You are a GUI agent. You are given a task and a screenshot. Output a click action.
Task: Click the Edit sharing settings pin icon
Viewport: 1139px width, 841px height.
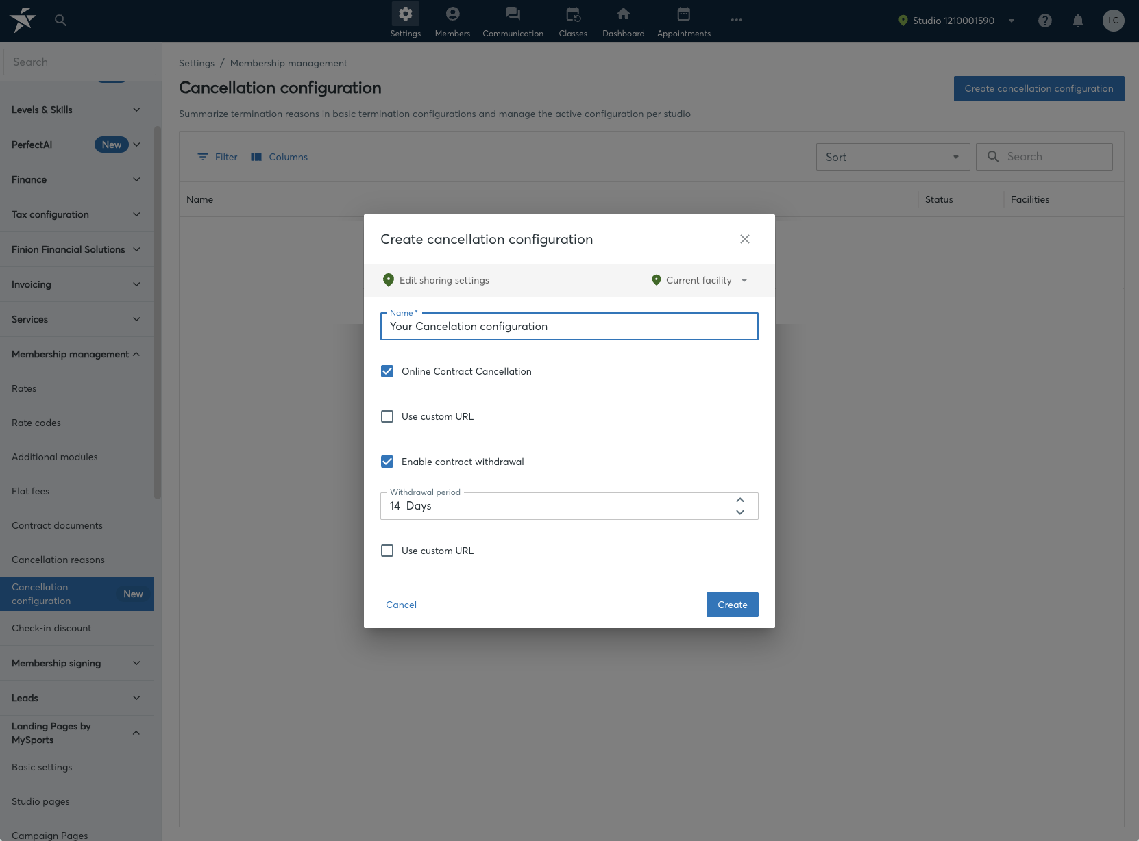[389, 280]
